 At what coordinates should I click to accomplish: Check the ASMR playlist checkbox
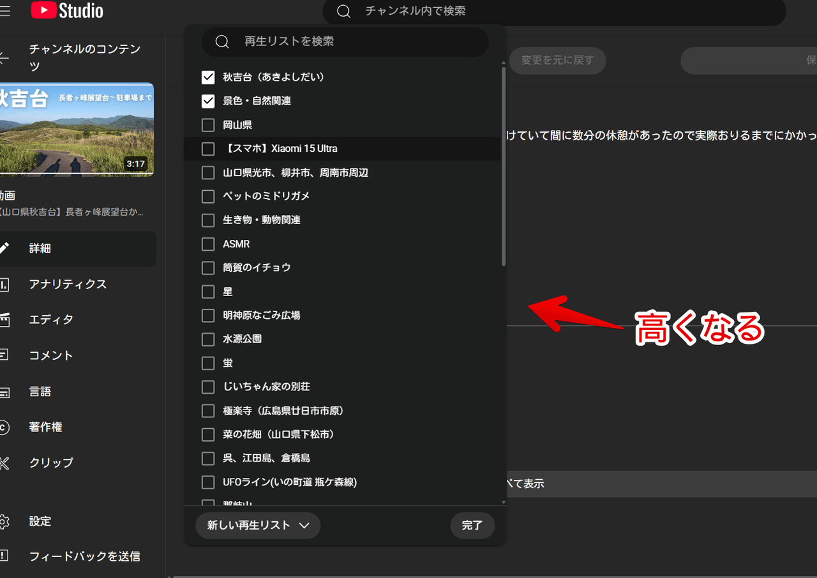[x=208, y=244]
